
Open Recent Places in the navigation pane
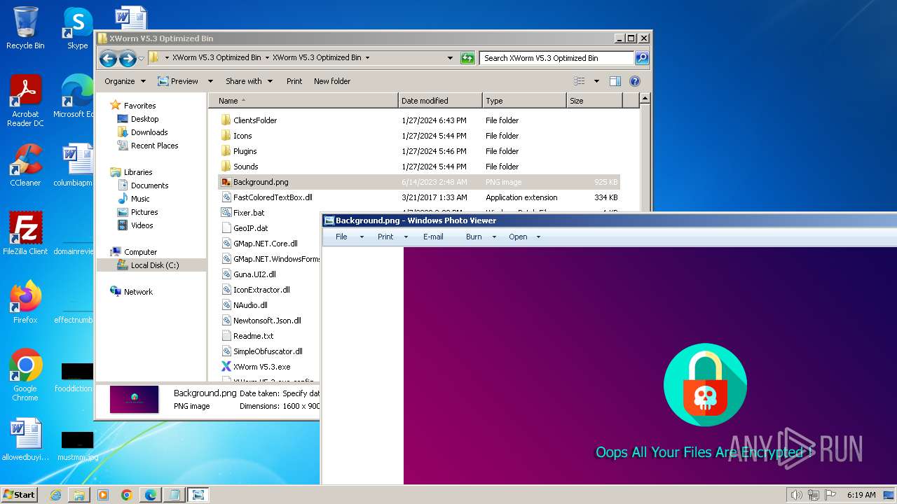click(154, 146)
